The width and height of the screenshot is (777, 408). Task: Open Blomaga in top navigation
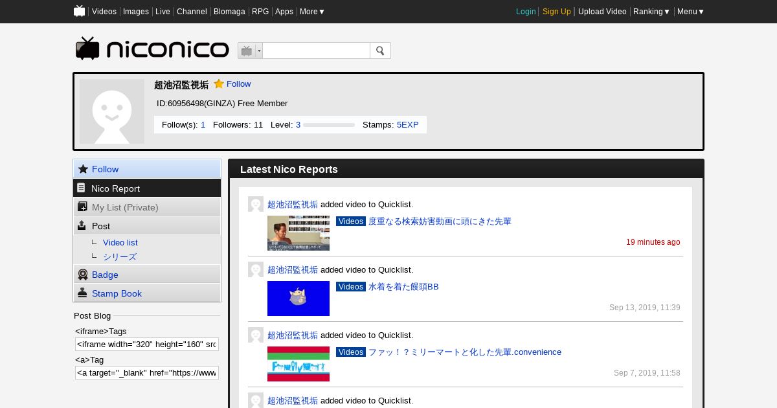point(230,12)
